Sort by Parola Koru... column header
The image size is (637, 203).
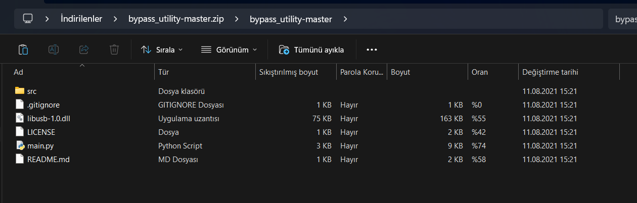[361, 72]
